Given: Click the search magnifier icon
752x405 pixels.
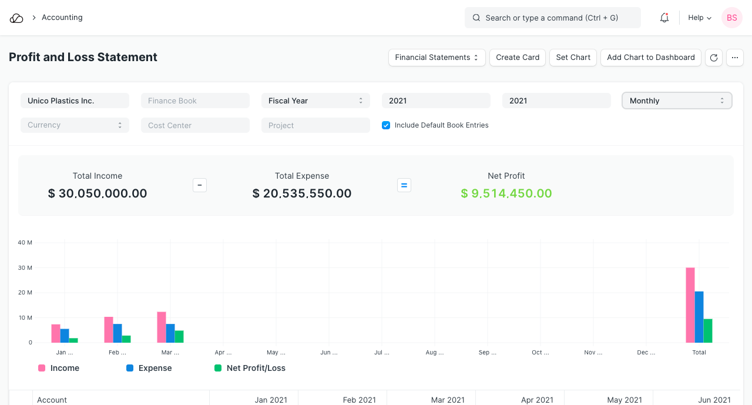Looking at the screenshot, I should tap(476, 18).
